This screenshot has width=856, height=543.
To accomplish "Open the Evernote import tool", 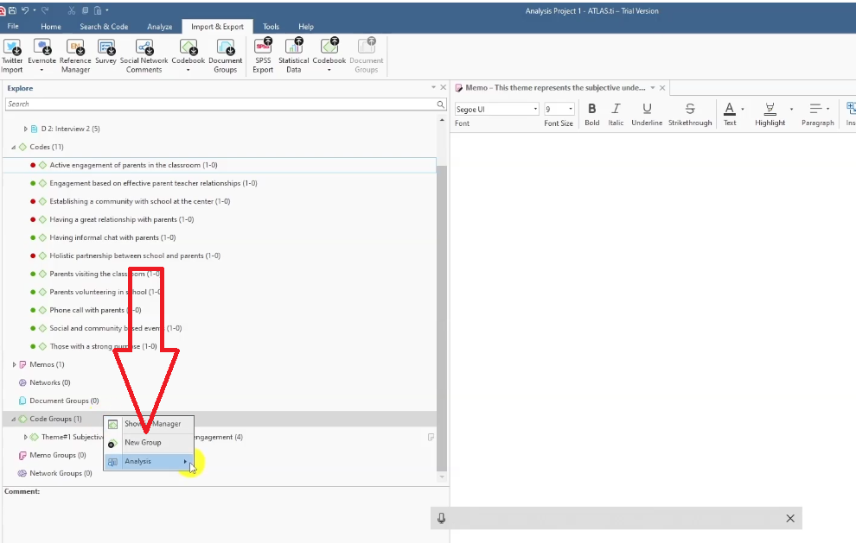I will click(x=42, y=48).
